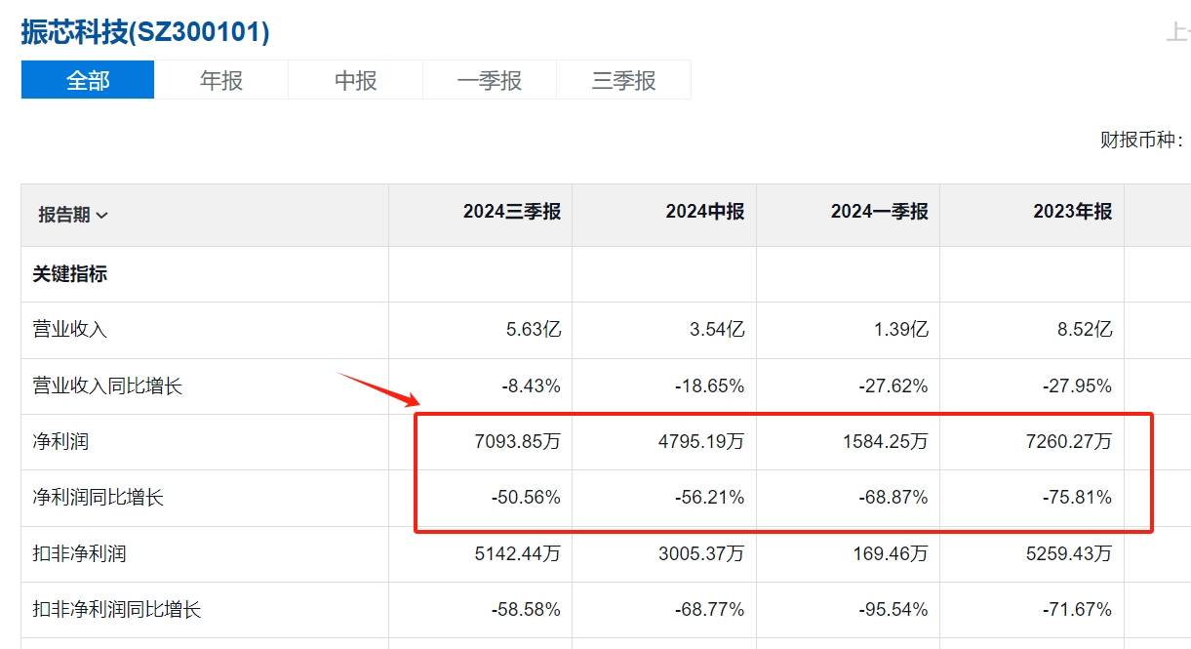Click the 净利润同比增长 row label
Image resolution: width=1191 pixels, height=649 pixels.
(x=99, y=498)
